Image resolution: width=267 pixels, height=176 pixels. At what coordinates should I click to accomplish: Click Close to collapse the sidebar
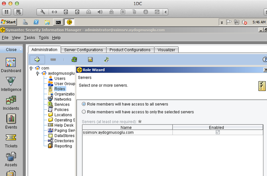tap(11, 50)
